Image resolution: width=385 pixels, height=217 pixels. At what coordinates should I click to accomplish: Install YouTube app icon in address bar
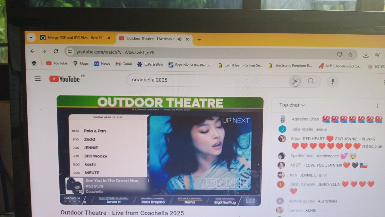click(340, 54)
